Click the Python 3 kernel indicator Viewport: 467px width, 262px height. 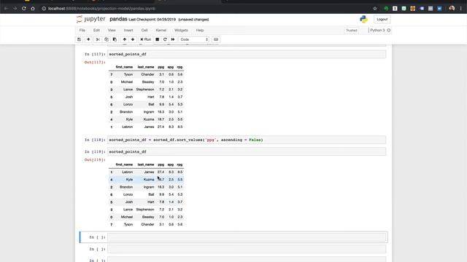tap(380, 31)
